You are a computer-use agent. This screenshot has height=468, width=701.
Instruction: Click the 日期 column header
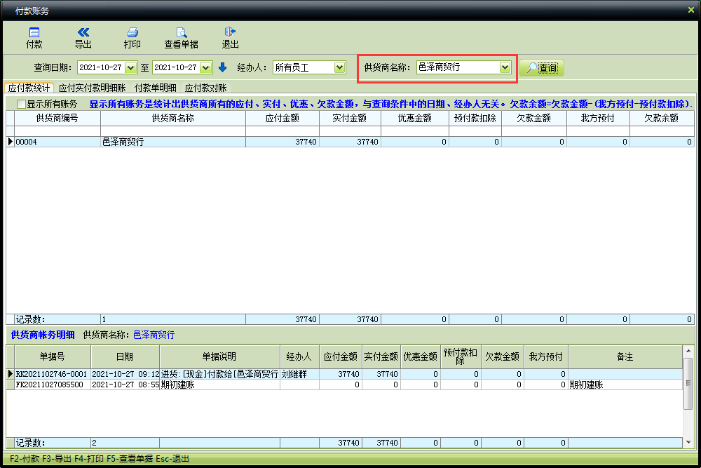pyautogui.click(x=125, y=356)
